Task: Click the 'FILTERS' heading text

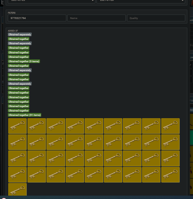Action: click(x=12, y=13)
